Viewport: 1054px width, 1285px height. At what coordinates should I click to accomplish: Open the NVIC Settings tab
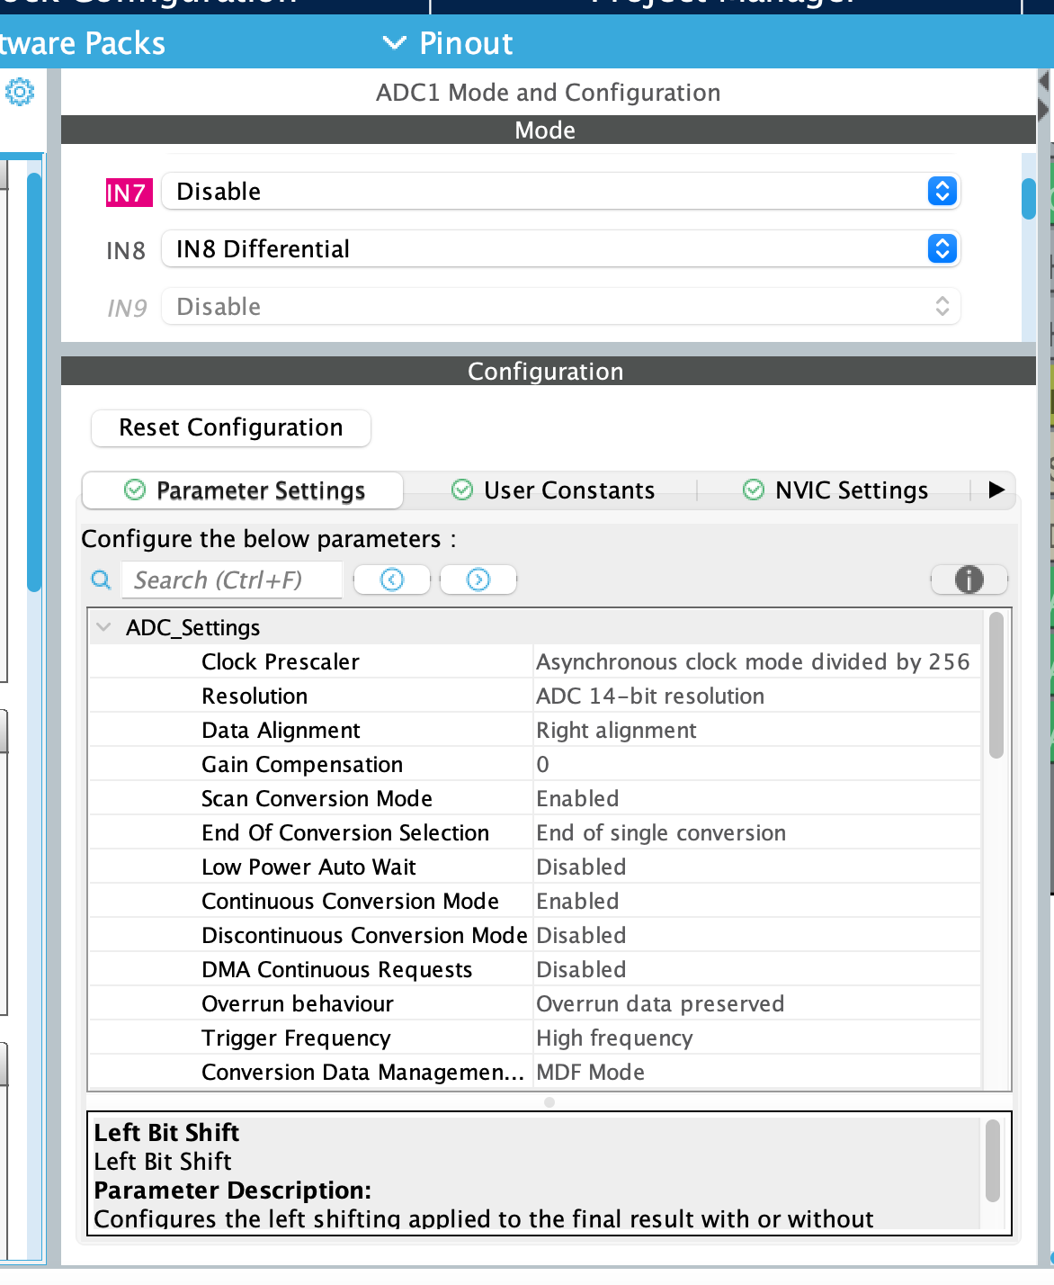(852, 490)
